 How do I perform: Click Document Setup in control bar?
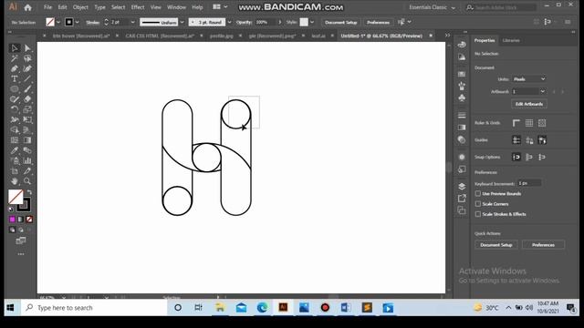[340, 22]
